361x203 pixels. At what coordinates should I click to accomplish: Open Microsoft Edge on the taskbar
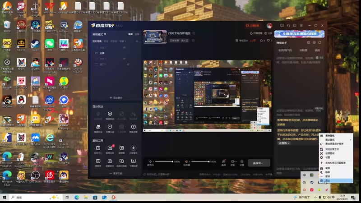(77, 198)
